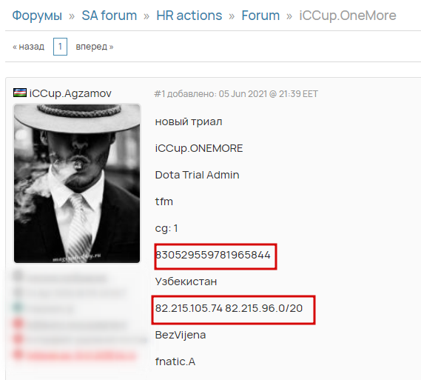
Task: Click the iCCup.OneMore breadcrumb title
Action: point(348,16)
